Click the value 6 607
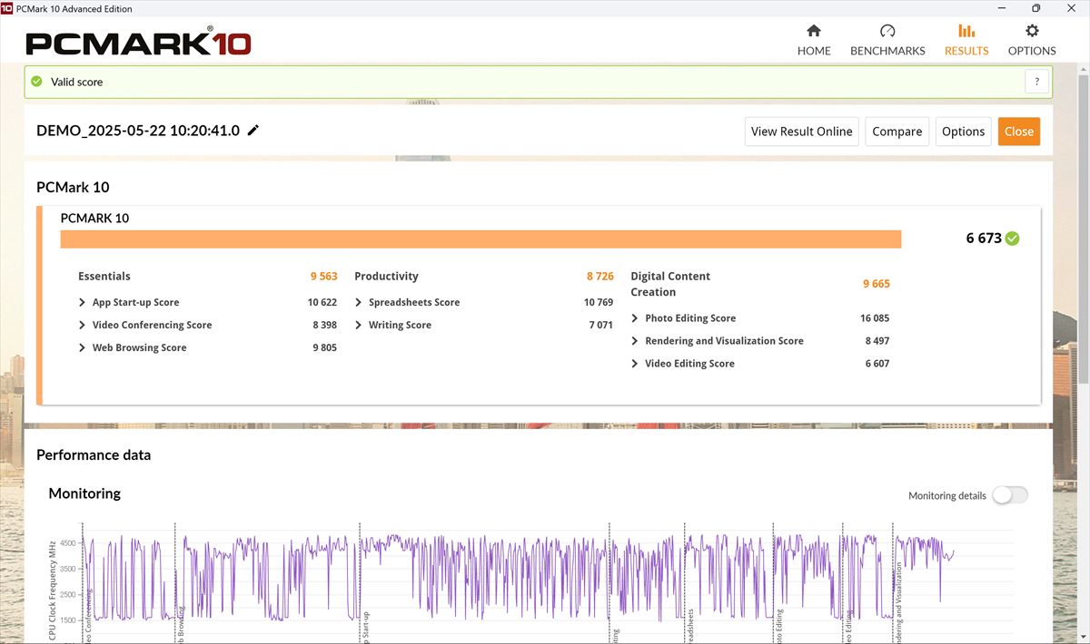The width and height of the screenshot is (1090, 644). coord(877,364)
